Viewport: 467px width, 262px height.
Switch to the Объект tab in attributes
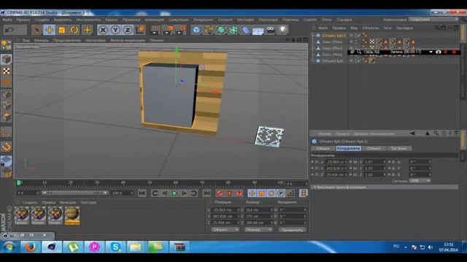coord(374,148)
